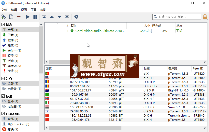Screen dimensions: 209x132
Task: Move torrent down in queue
Action: (59, 17)
